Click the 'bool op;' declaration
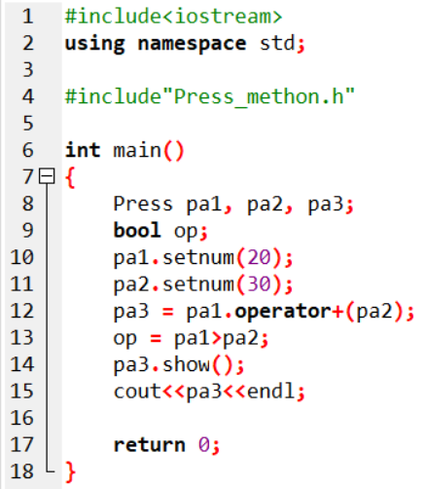The width and height of the screenshot is (425, 489). [160, 231]
